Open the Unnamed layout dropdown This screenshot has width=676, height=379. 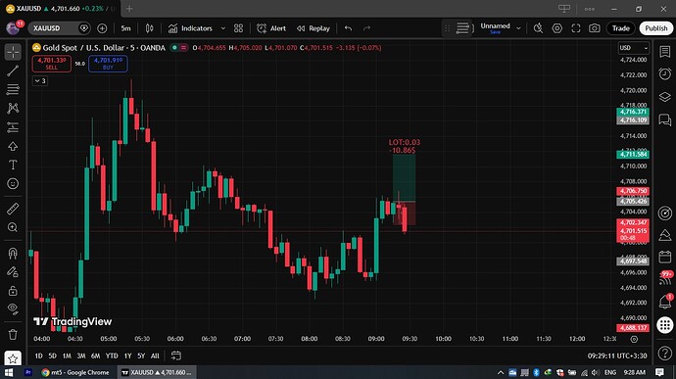click(518, 28)
